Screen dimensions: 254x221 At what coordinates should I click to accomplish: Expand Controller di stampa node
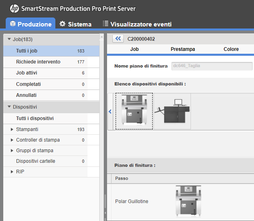click(x=12, y=140)
